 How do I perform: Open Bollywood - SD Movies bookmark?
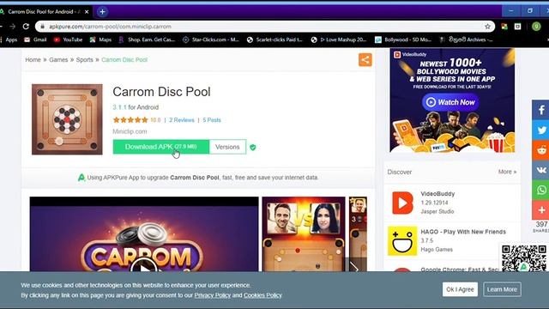tap(403, 39)
